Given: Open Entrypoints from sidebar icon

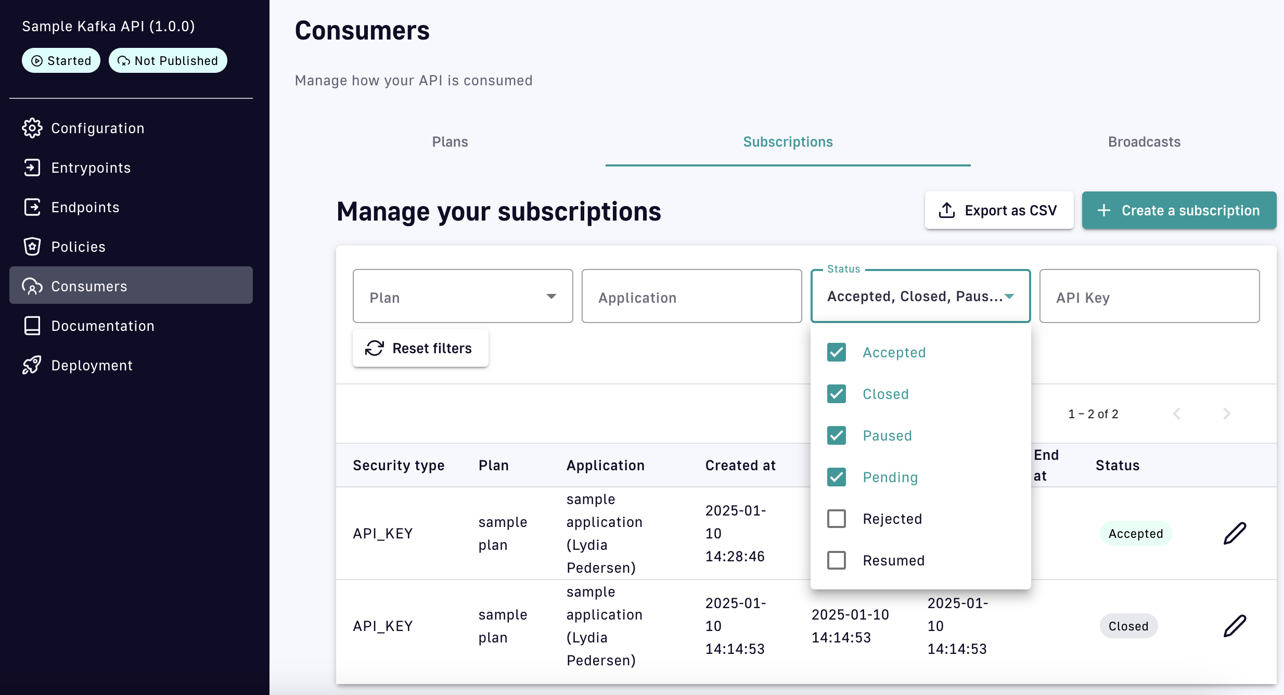Looking at the screenshot, I should coord(32,168).
